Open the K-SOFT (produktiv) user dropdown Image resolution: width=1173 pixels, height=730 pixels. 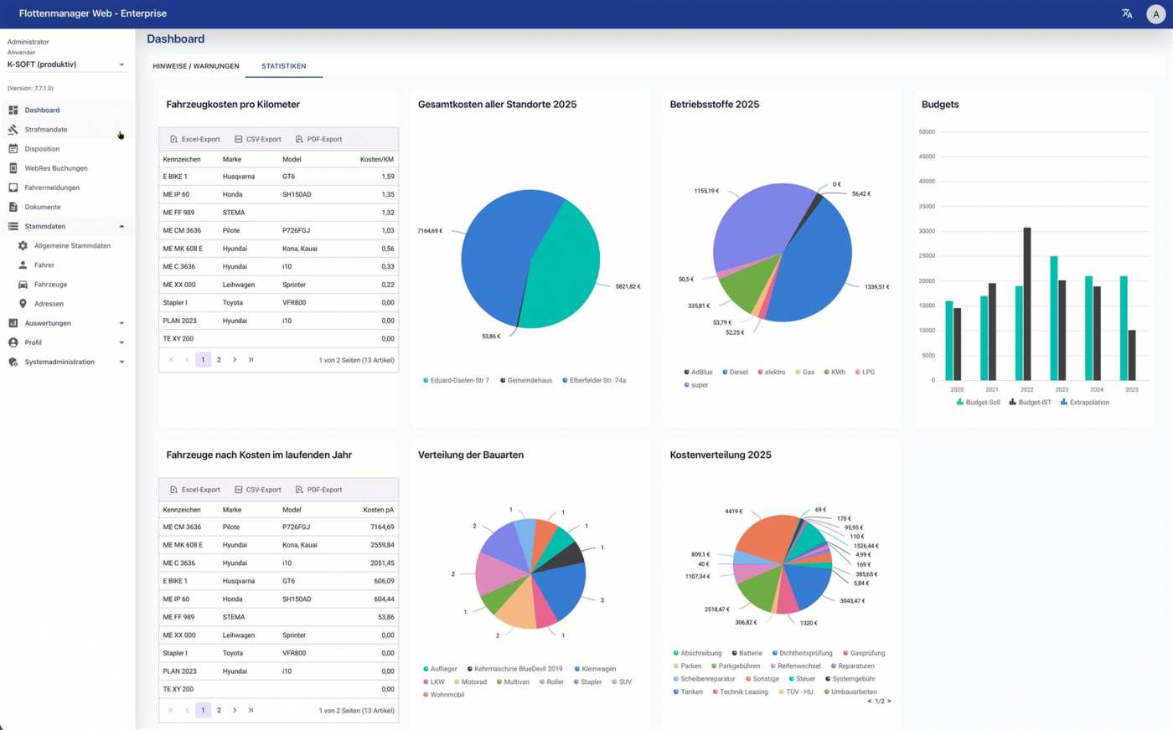(66, 64)
